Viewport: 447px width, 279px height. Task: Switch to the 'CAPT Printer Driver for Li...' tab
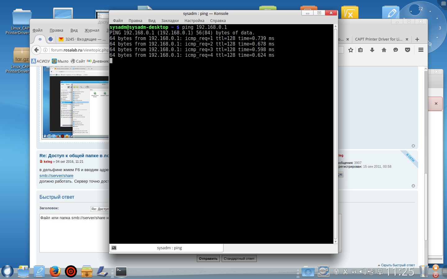tap(379, 39)
